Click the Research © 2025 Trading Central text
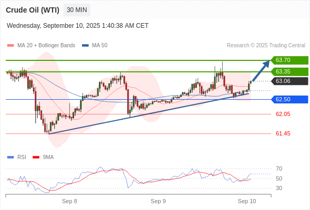This screenshot has height=210, width=310. (x=266, y=46)
